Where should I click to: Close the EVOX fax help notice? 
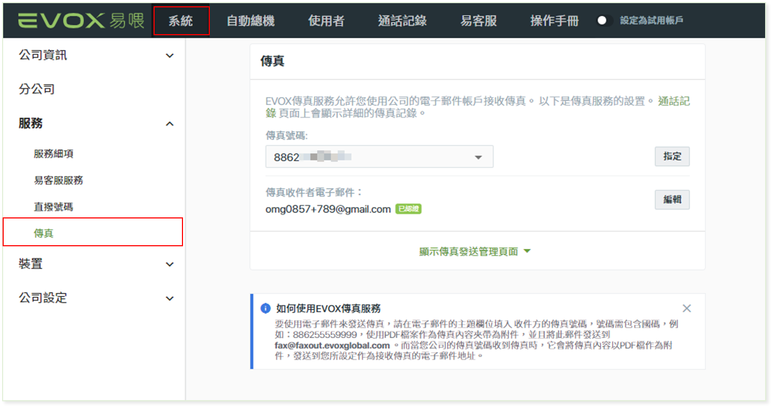point(686,308)
